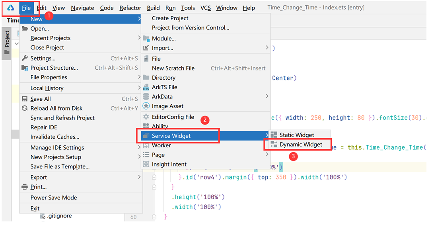434x225 pixels.
Task: Click the Image Asset star icon
Action: 146,106
